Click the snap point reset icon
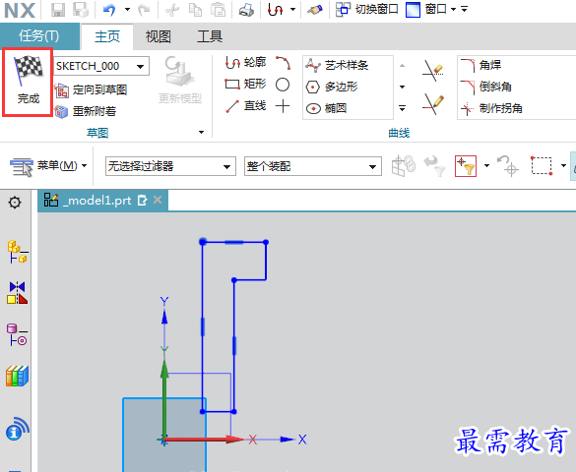 point(508,166)
